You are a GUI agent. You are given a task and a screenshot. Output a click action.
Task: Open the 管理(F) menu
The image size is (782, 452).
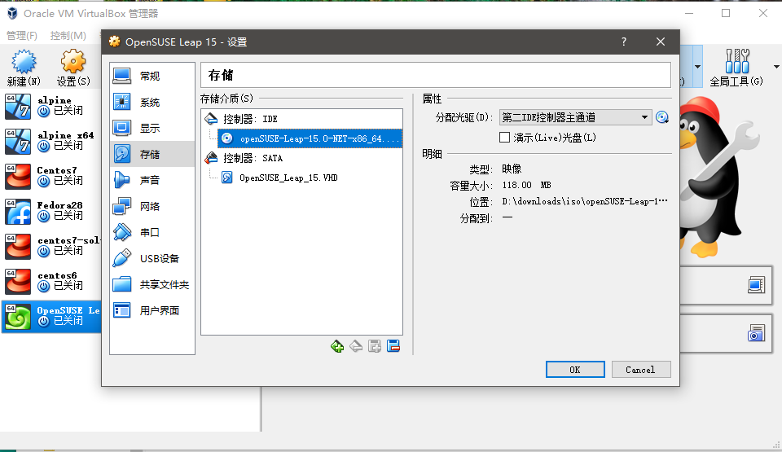pos(22,36)
